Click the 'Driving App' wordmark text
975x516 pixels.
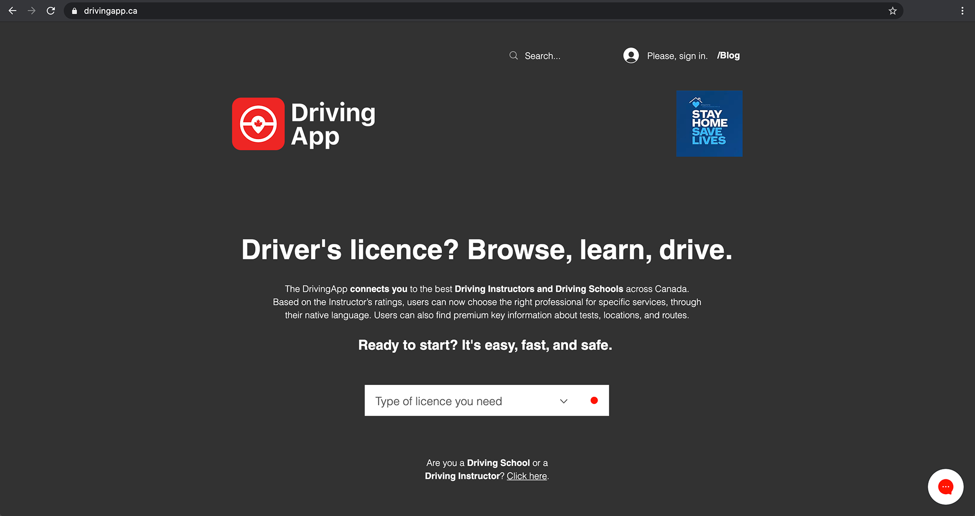pyautogui.click(x=333, y=124)
